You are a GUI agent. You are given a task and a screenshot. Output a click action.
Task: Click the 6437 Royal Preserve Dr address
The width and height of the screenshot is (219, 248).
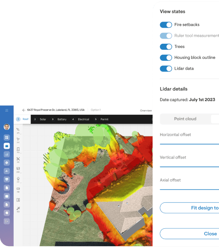(56, 110)
